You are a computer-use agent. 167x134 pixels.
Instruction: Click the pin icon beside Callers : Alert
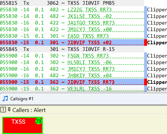[x=9, y=109]
